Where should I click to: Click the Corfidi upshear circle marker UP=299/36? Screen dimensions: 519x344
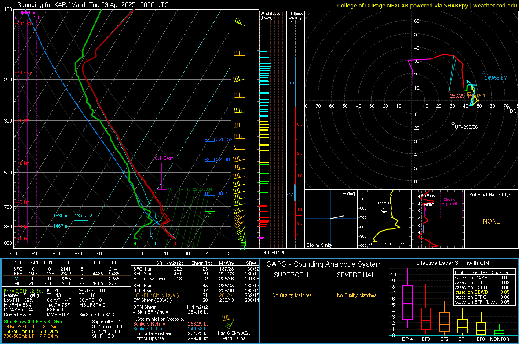[453, 124]
